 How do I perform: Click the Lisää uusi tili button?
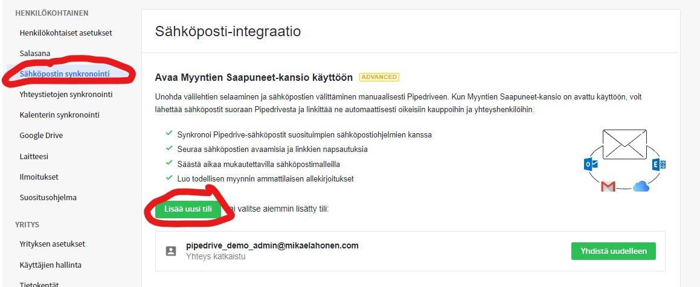188,209
